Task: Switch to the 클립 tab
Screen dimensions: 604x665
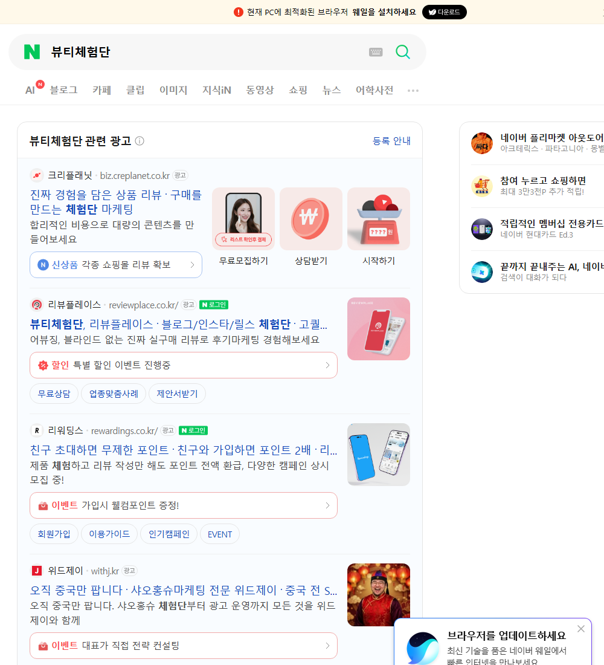Action: [x=135, y=90]
